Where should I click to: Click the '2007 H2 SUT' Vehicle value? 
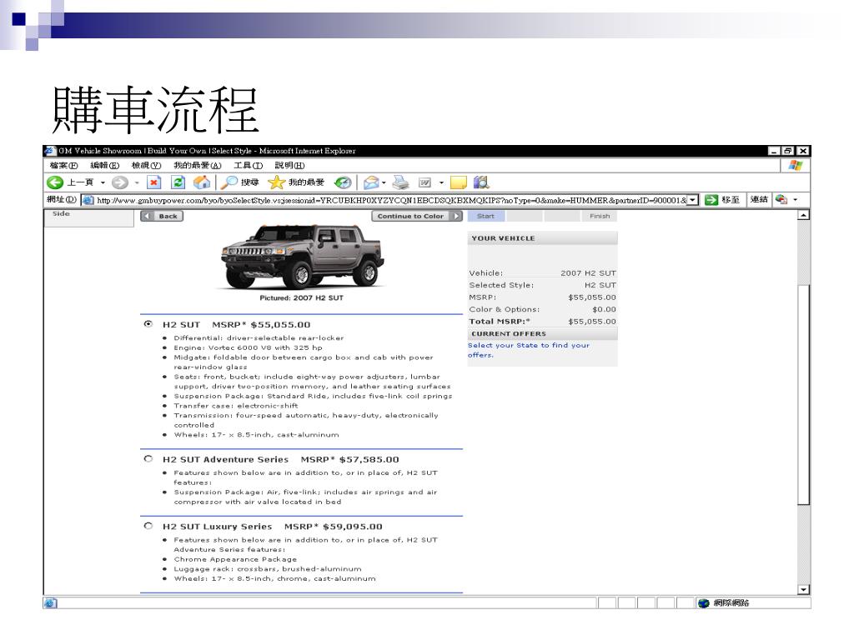(x=588, y=273)
